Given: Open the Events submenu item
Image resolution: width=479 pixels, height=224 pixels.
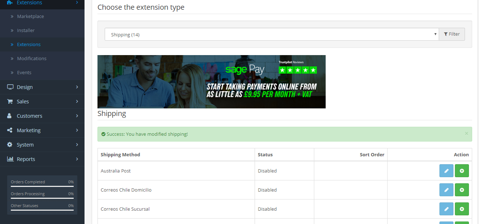Looking at the screenshot, I should [x=42, y=73].
